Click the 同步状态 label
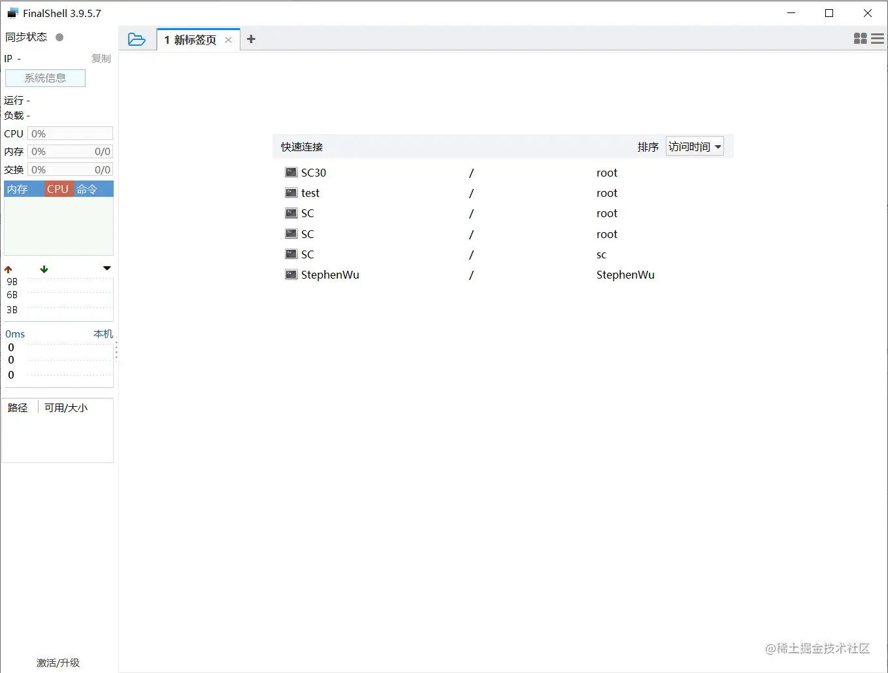The width and height of the screenshot is (888, 673). click(26, 37)
